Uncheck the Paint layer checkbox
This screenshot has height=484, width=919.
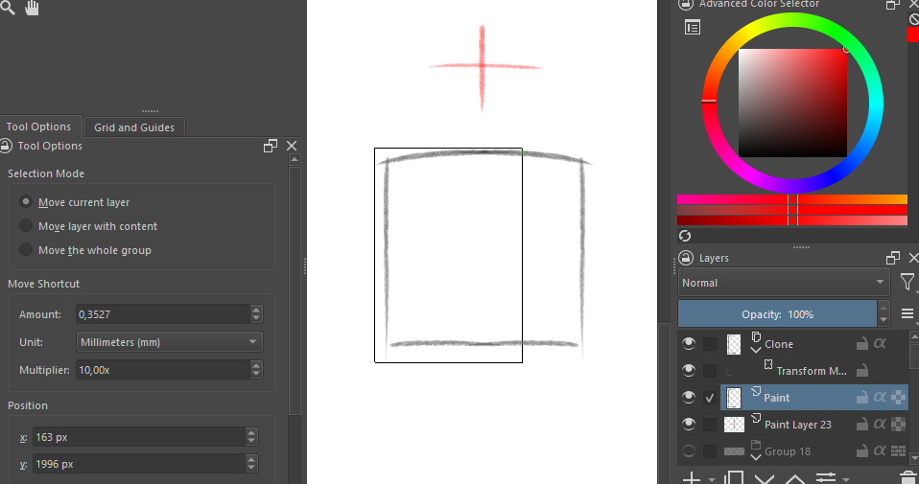coord(710,398)
